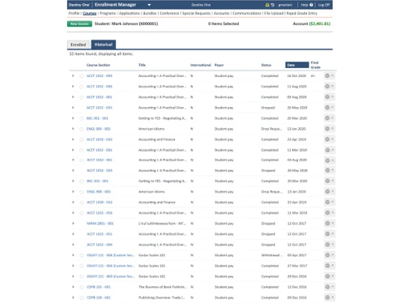The width and height of the screenshot is (405, 304).
Task: Click the '16 Oct 2020' date cell
Action: [296, 76]
